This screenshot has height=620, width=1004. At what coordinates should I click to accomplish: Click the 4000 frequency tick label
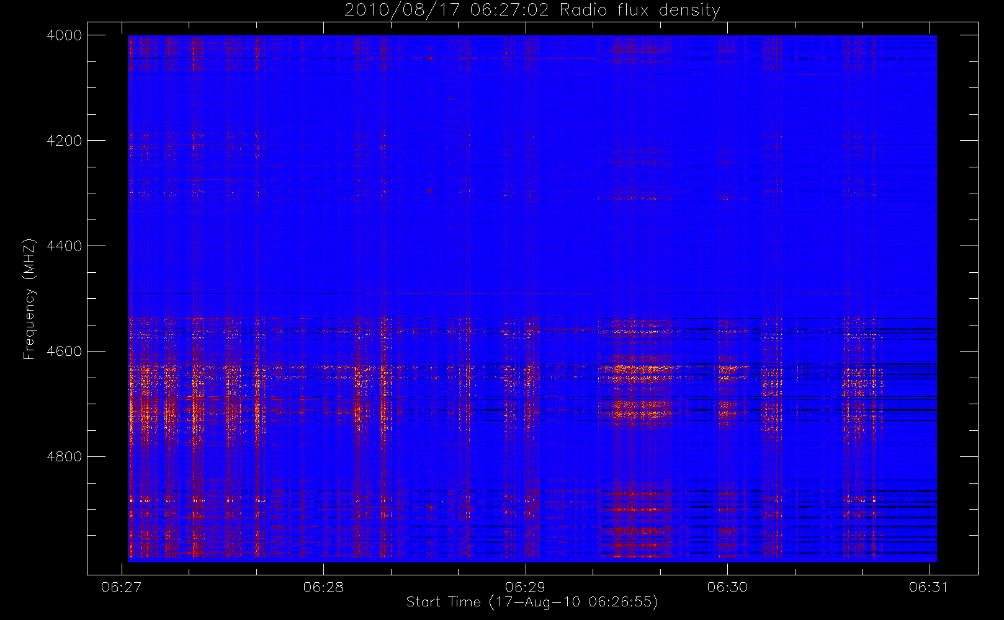click(x=65, y=35)
